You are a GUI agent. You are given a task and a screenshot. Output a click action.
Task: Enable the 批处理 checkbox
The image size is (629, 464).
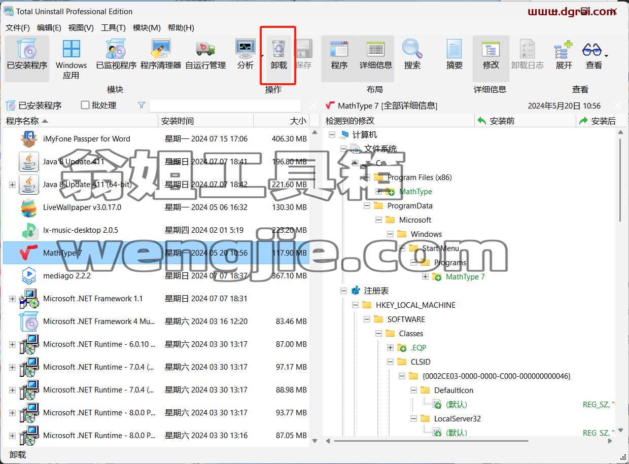85,105
